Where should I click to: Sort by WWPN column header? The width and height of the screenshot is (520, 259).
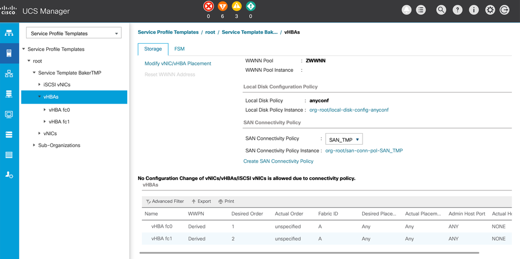195,214
